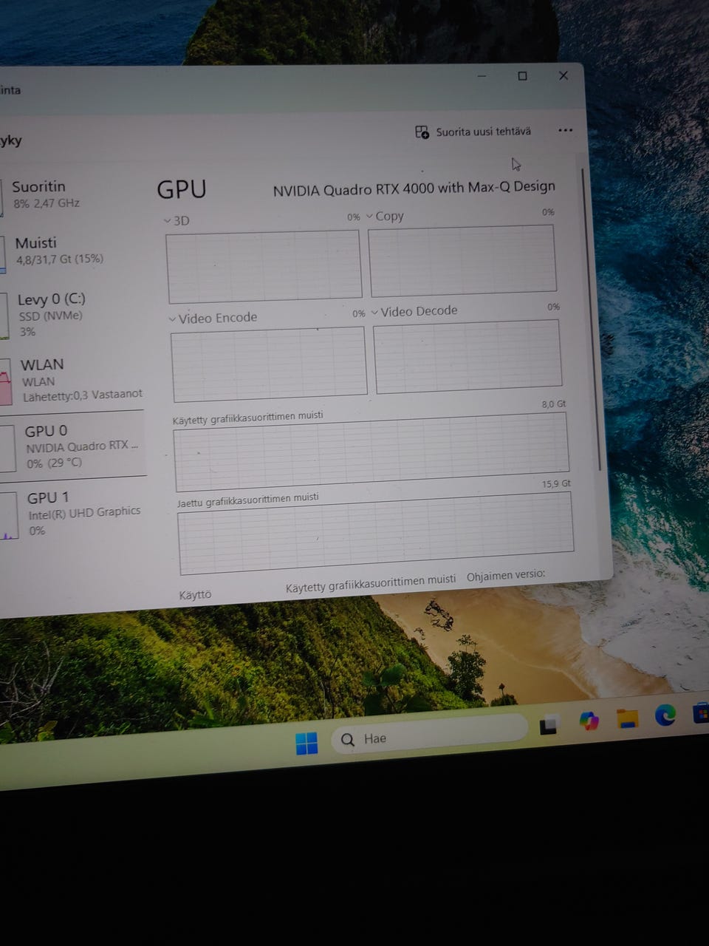Screen dimensions: 709x946
Task: Click the SSD (NVMe) disk type text
Action: click(50, 316)
